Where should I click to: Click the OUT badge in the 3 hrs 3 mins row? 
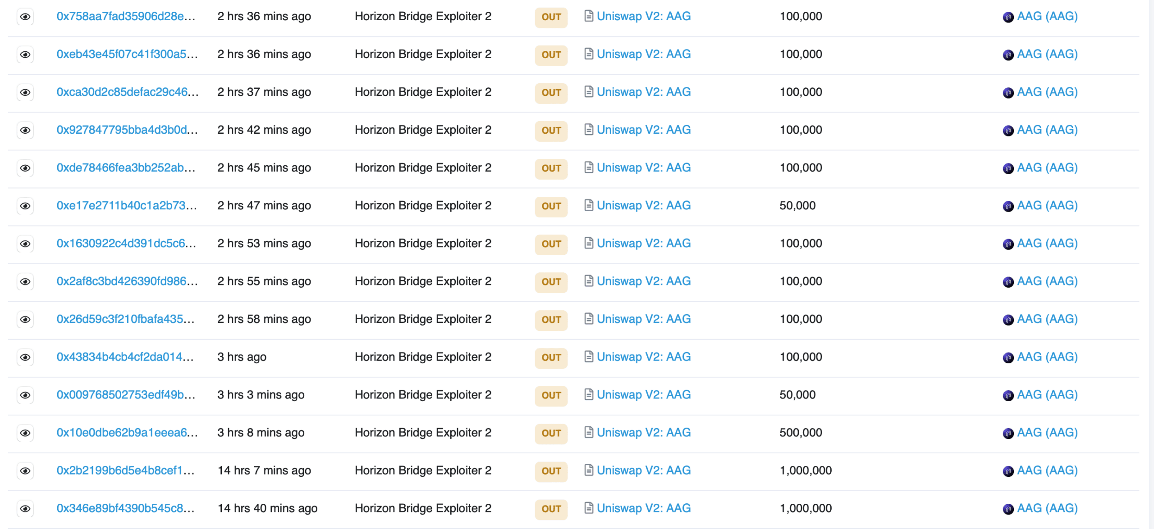click(x=551, y=395)
